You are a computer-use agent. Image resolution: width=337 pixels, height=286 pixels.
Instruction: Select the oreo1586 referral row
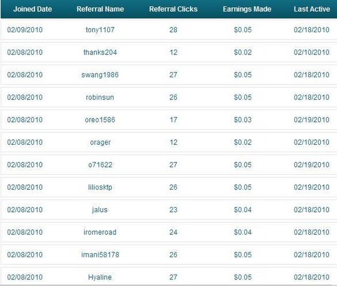coord(168,120)
